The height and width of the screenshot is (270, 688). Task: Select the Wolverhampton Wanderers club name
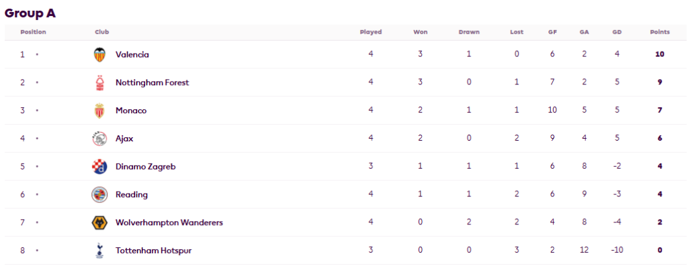point(169,222)
